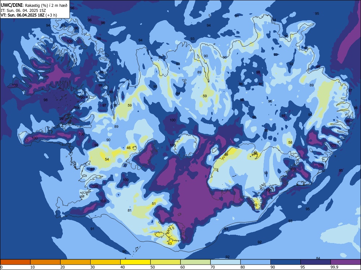The width and height of the screenshot is (361, 270).
Task: Select the purple above-99.9 legend swatch
Action: 345,262
